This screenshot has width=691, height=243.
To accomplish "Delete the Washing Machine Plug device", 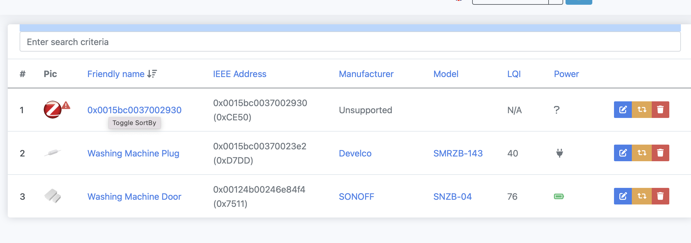I will 660,153.
